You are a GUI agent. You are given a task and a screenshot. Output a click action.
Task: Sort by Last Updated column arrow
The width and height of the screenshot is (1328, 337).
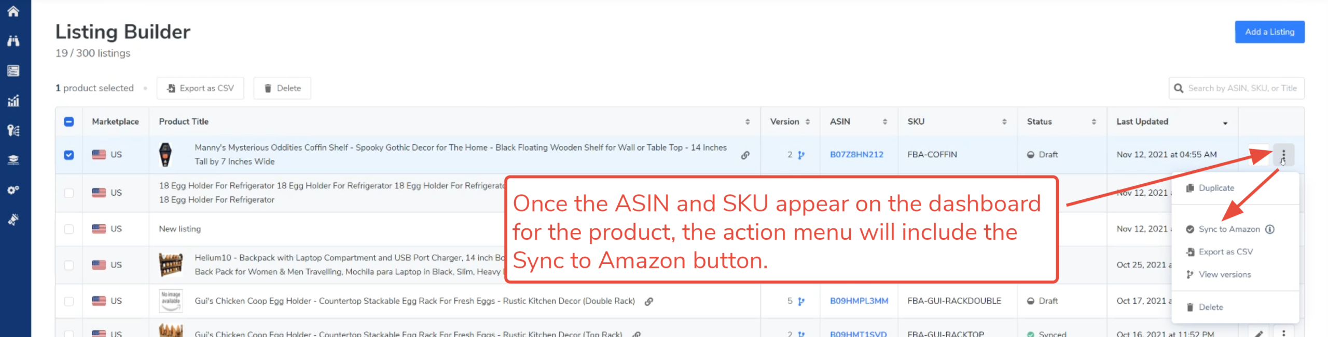point(1225,123)
